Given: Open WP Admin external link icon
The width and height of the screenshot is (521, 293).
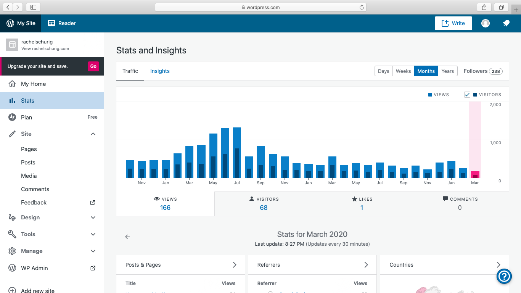Looking at the screenshot, I should pyautogui.click(x=93, y=268).
